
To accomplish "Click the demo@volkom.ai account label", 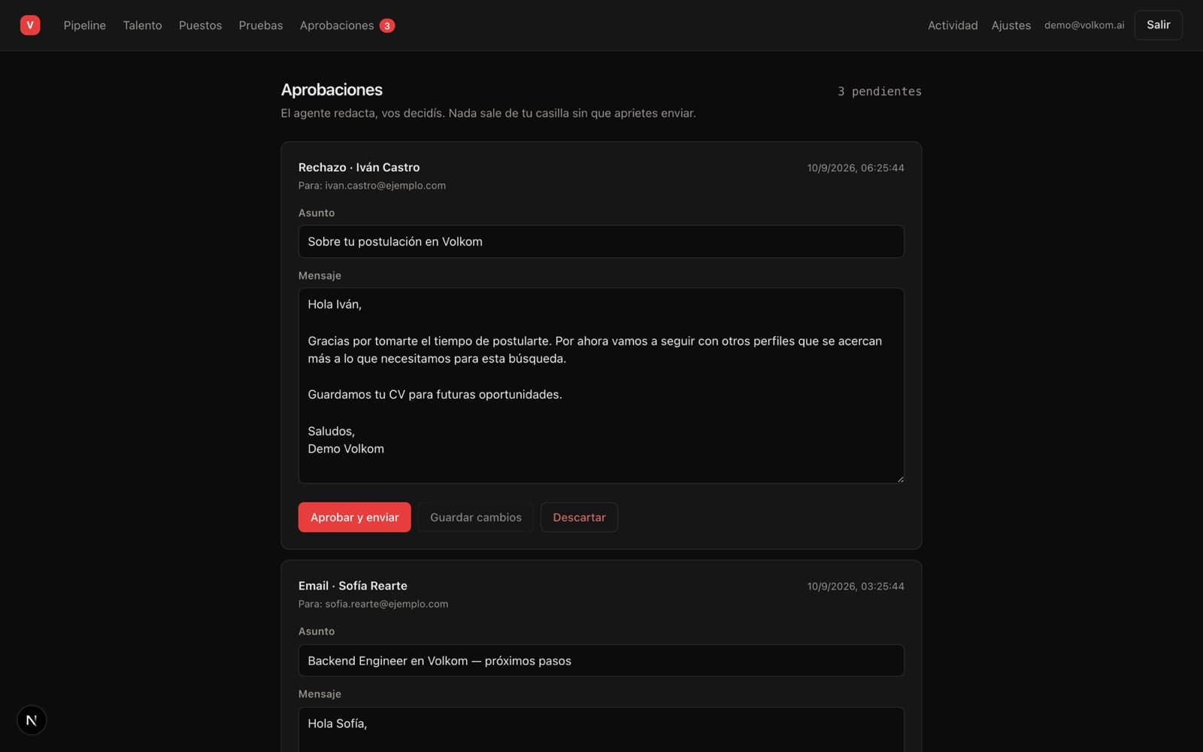I will pyautogui.click(x=1084, y=25).
